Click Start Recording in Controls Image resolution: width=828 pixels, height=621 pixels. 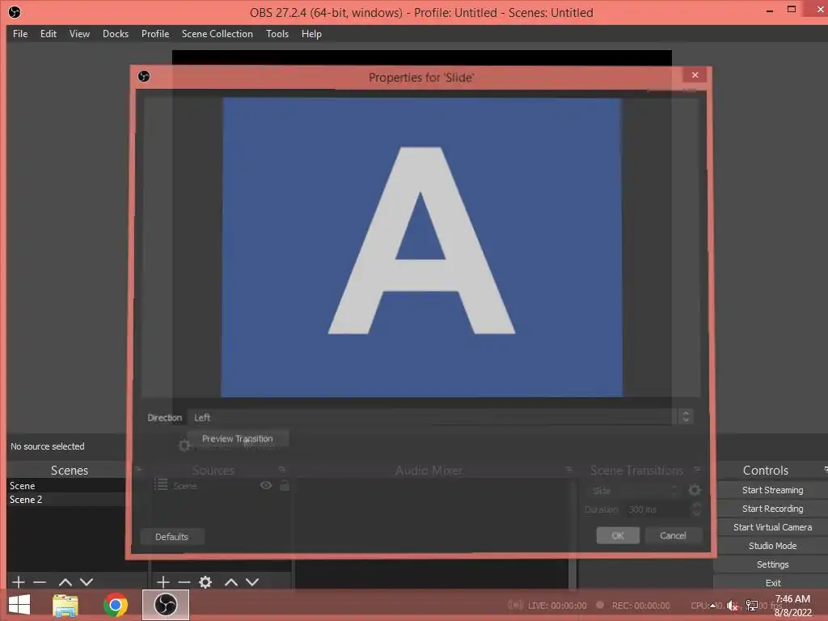click(x=772, y=509)
